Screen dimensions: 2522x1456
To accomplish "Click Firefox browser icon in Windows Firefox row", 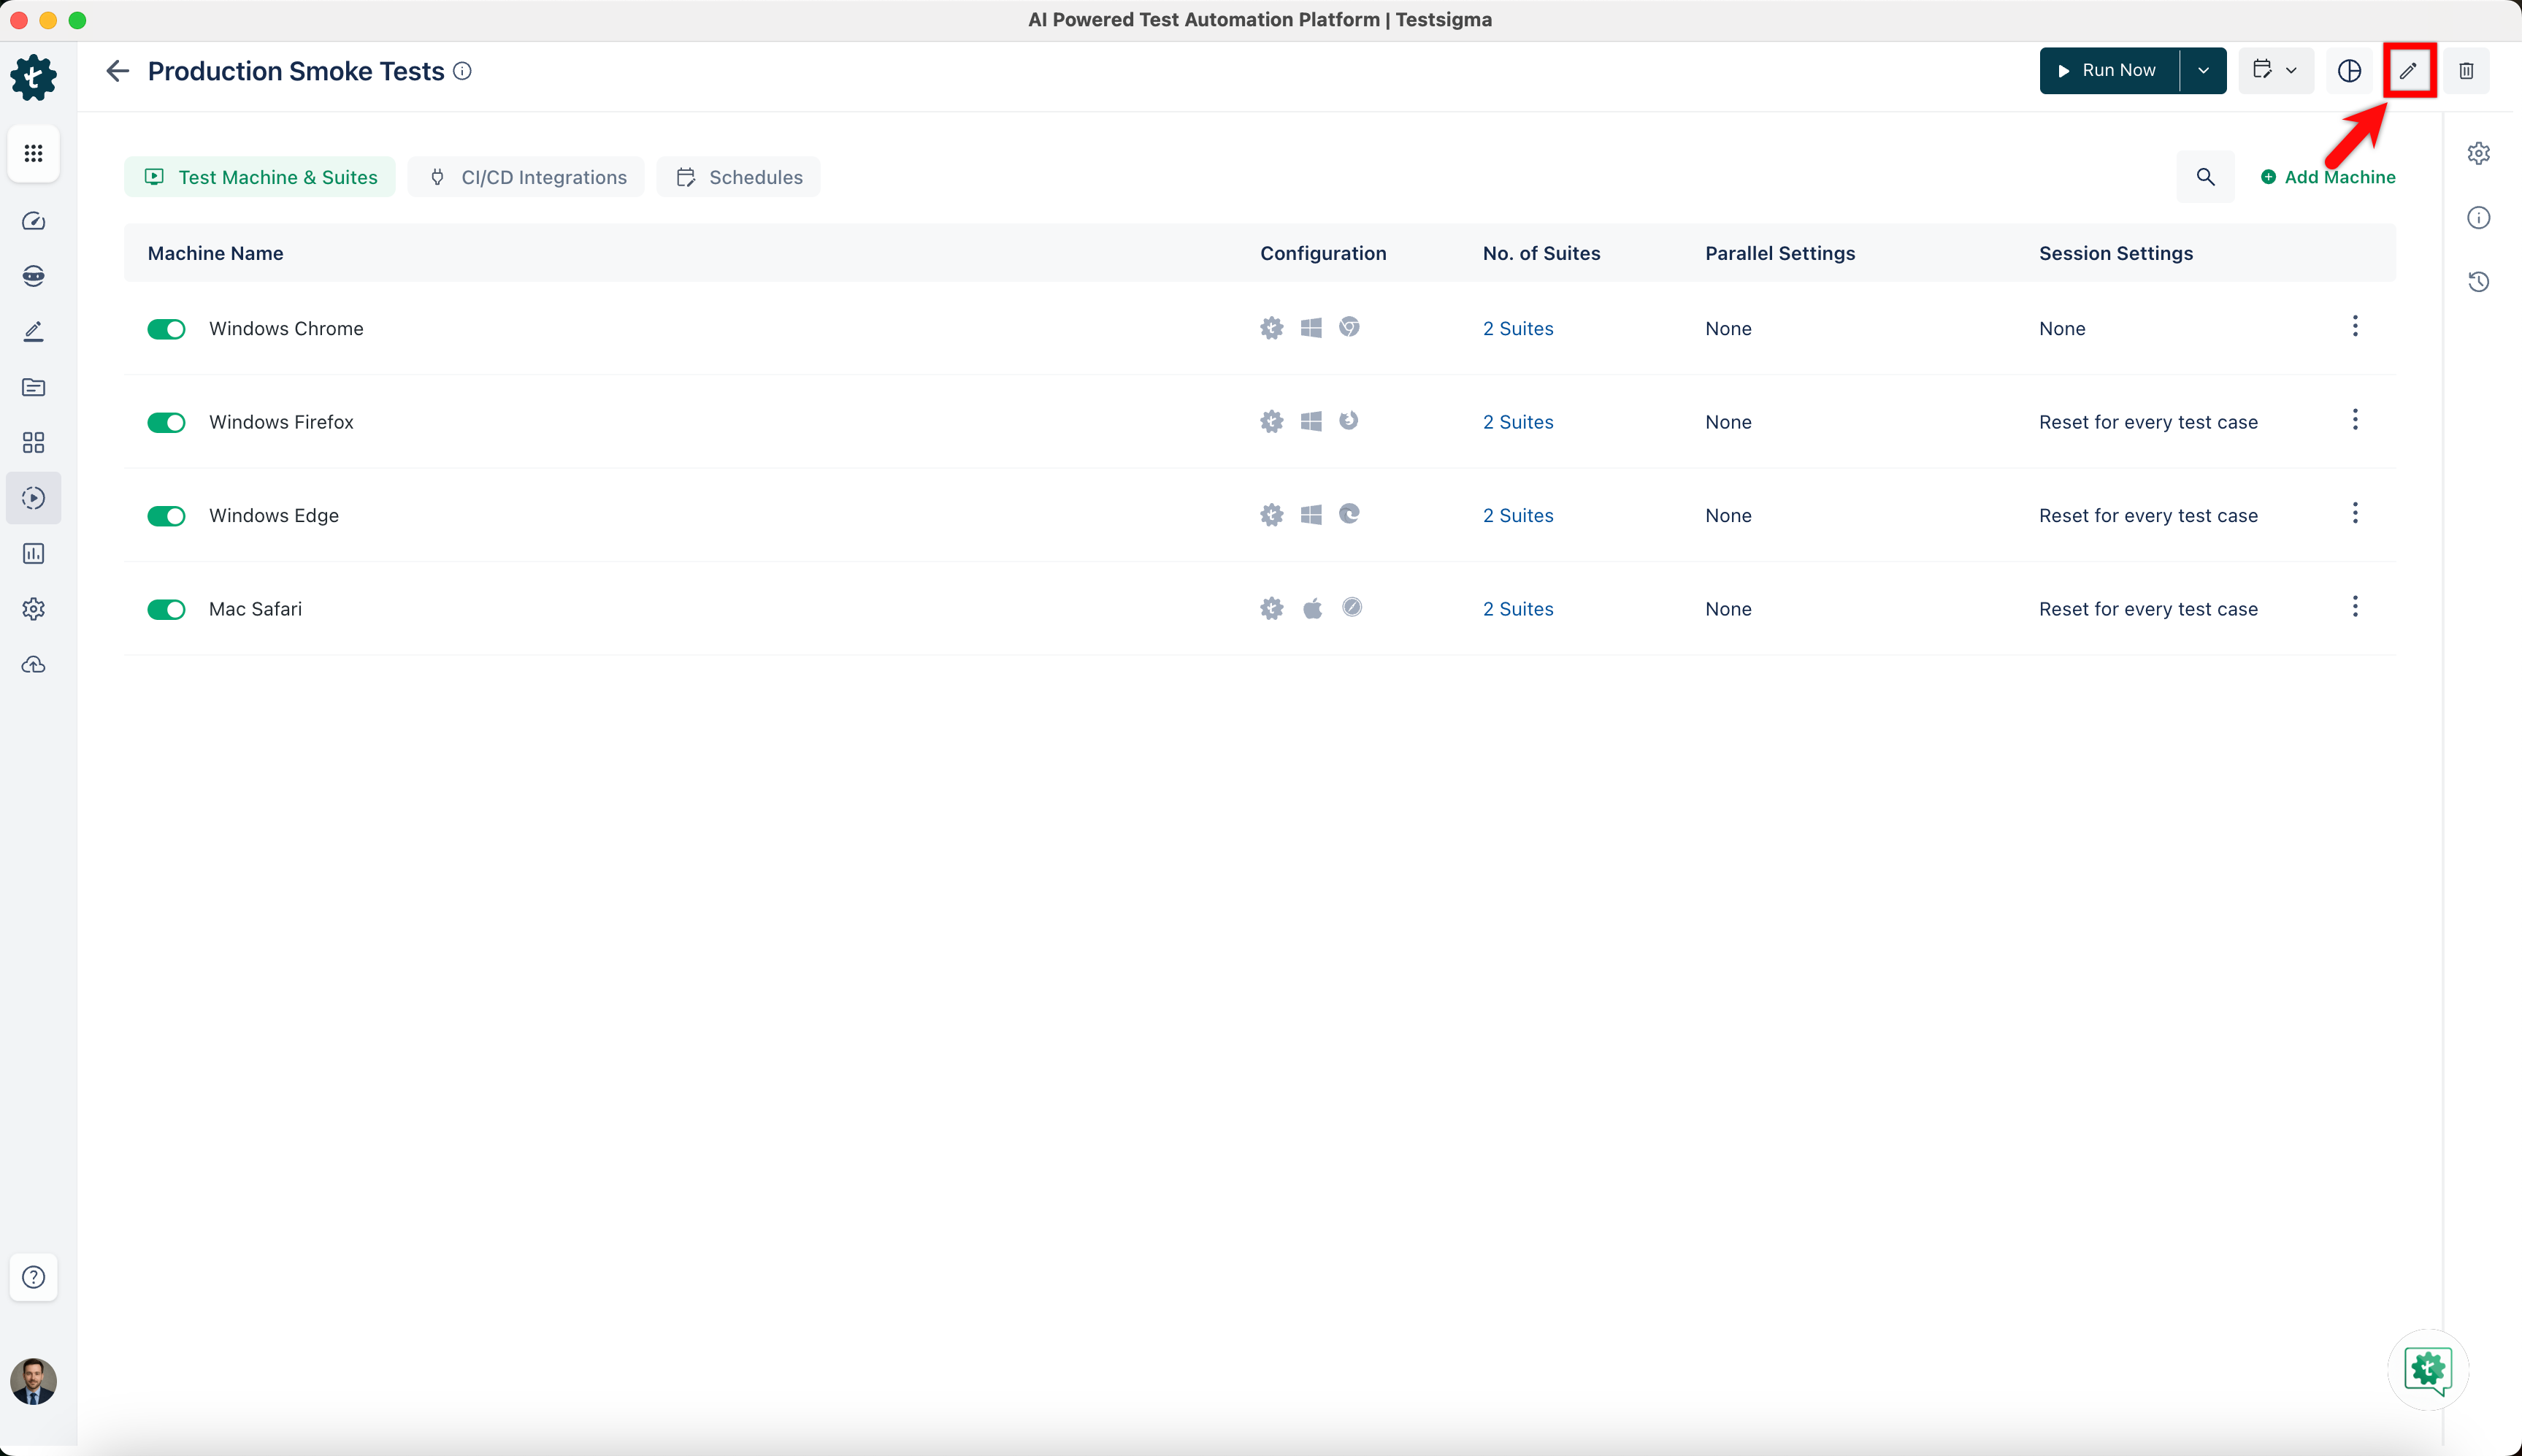I will pos(1349,421).
